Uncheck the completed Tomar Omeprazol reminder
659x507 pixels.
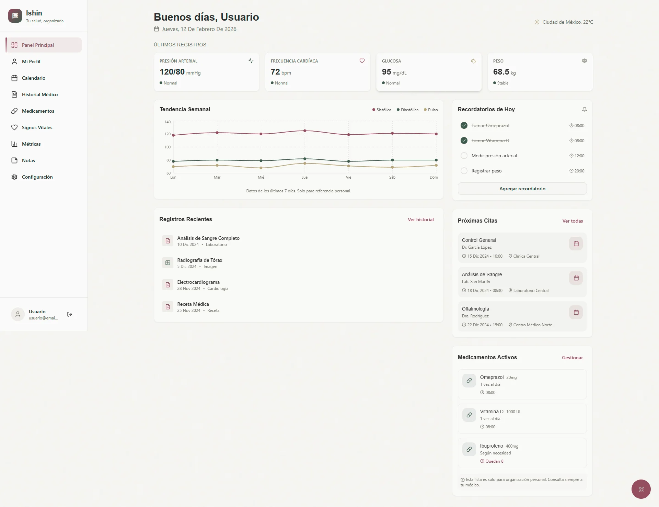(x=464, y=125)
